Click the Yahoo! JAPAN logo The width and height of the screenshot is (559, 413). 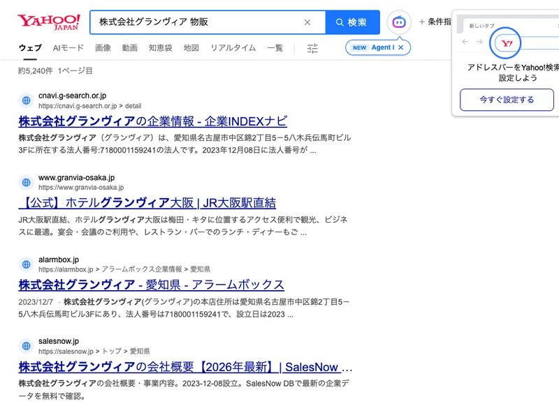49,22
